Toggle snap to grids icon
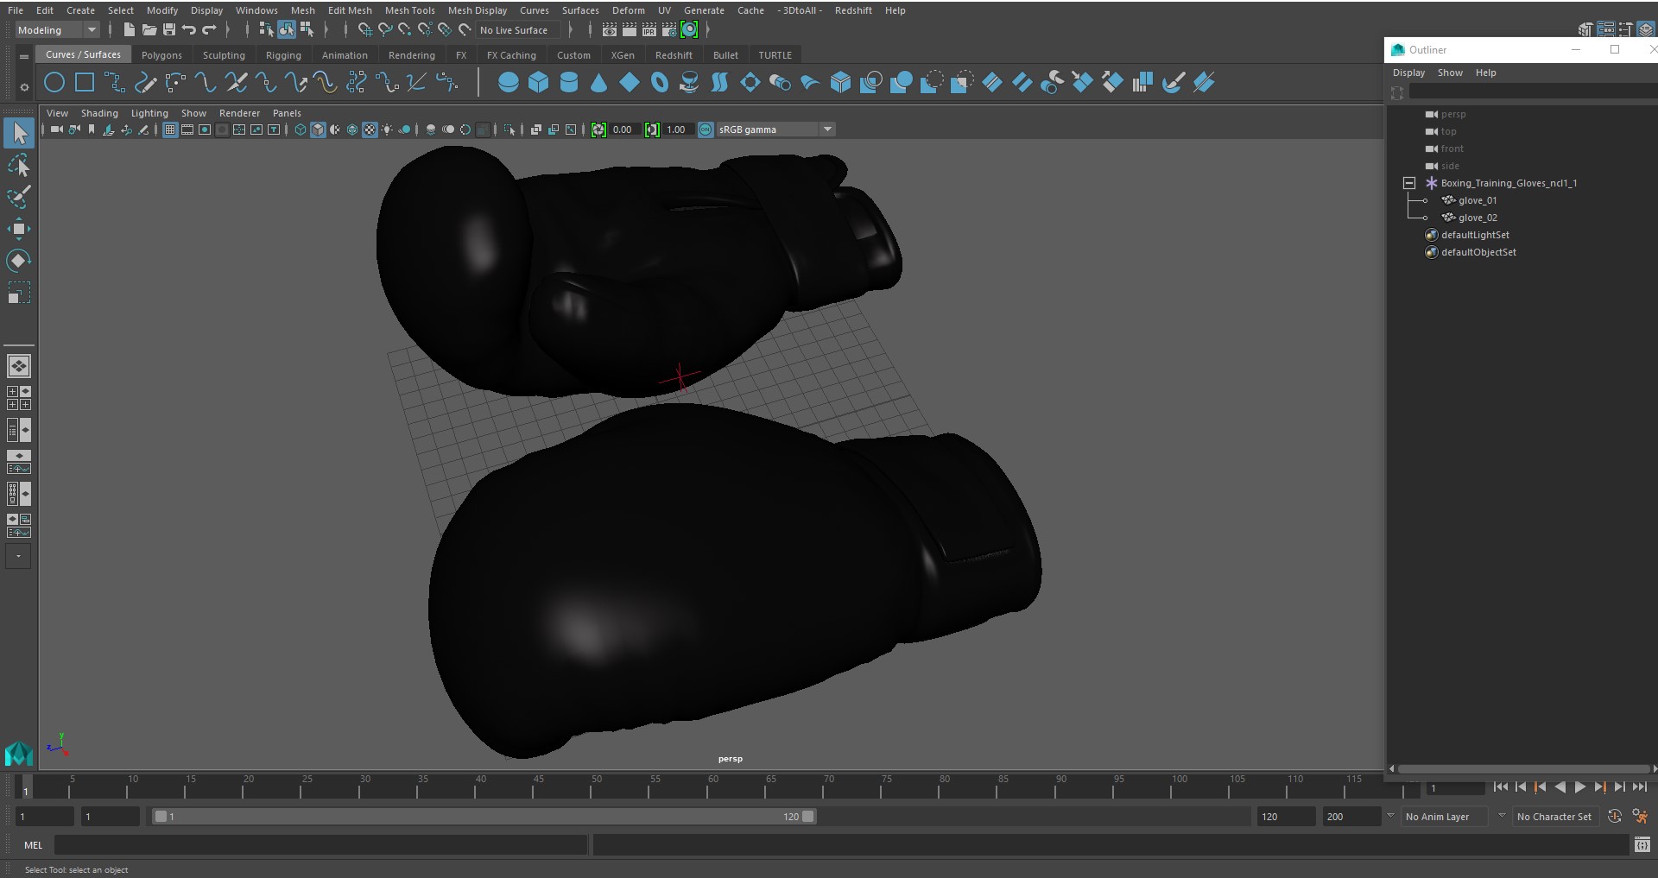Image resolution: width=1658 pixels, height=878 pixels. tap(364, 30)
